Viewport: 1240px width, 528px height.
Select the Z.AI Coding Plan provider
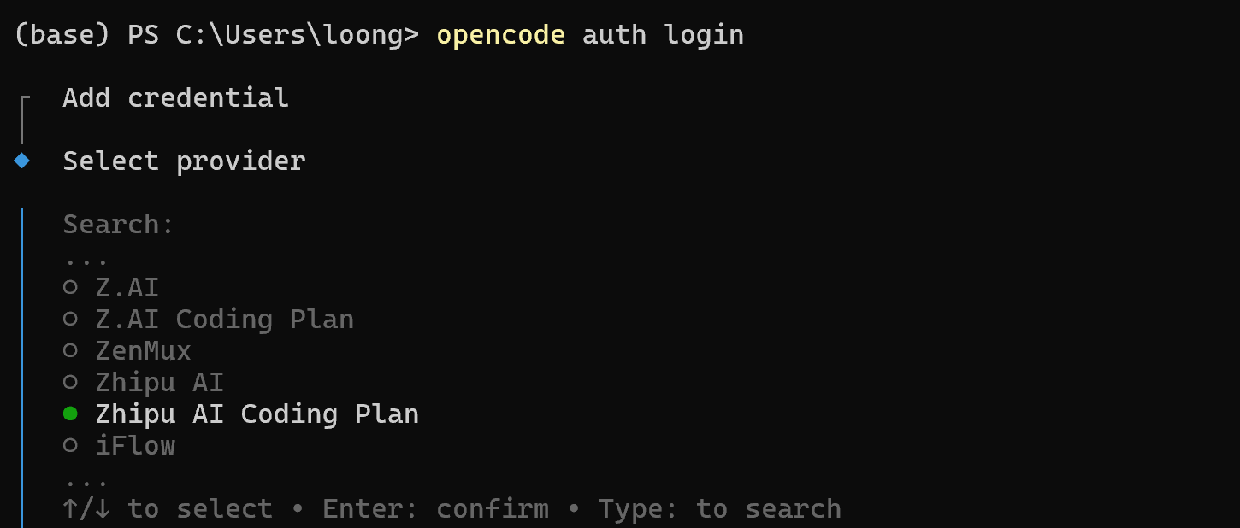(x=224, y=318)
